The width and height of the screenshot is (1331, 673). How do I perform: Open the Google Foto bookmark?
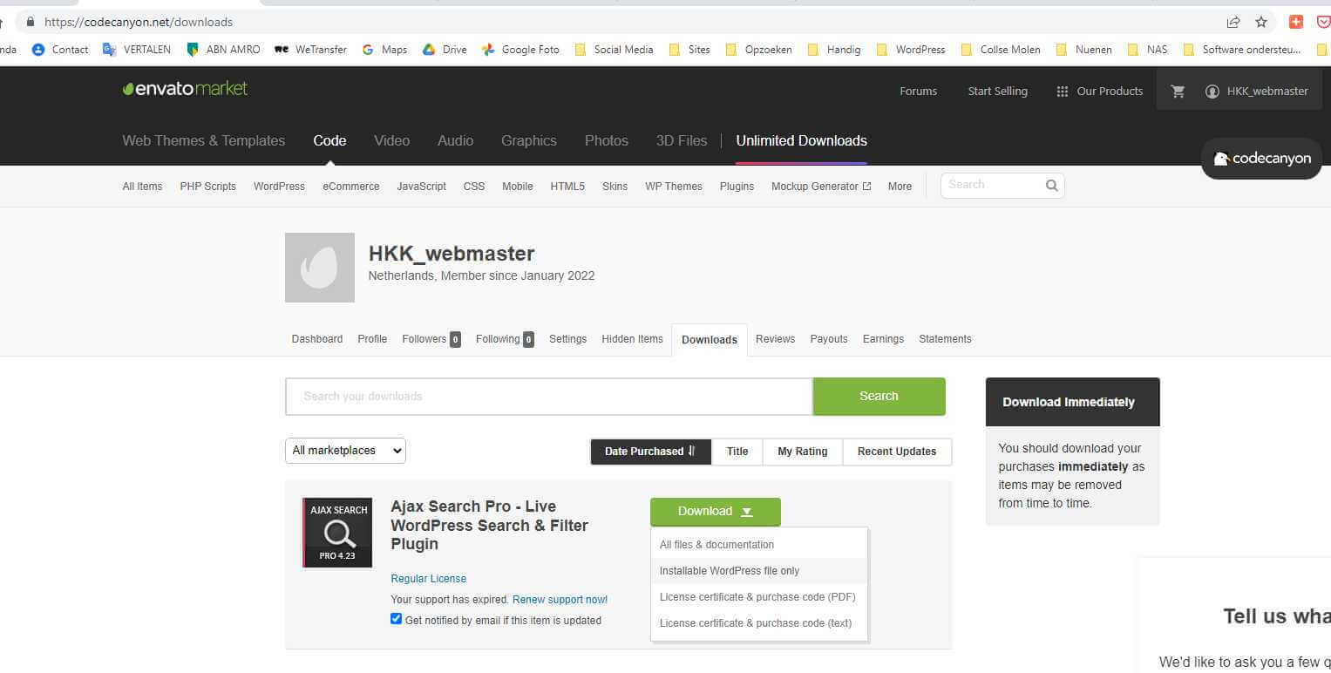tap(520, 50)
